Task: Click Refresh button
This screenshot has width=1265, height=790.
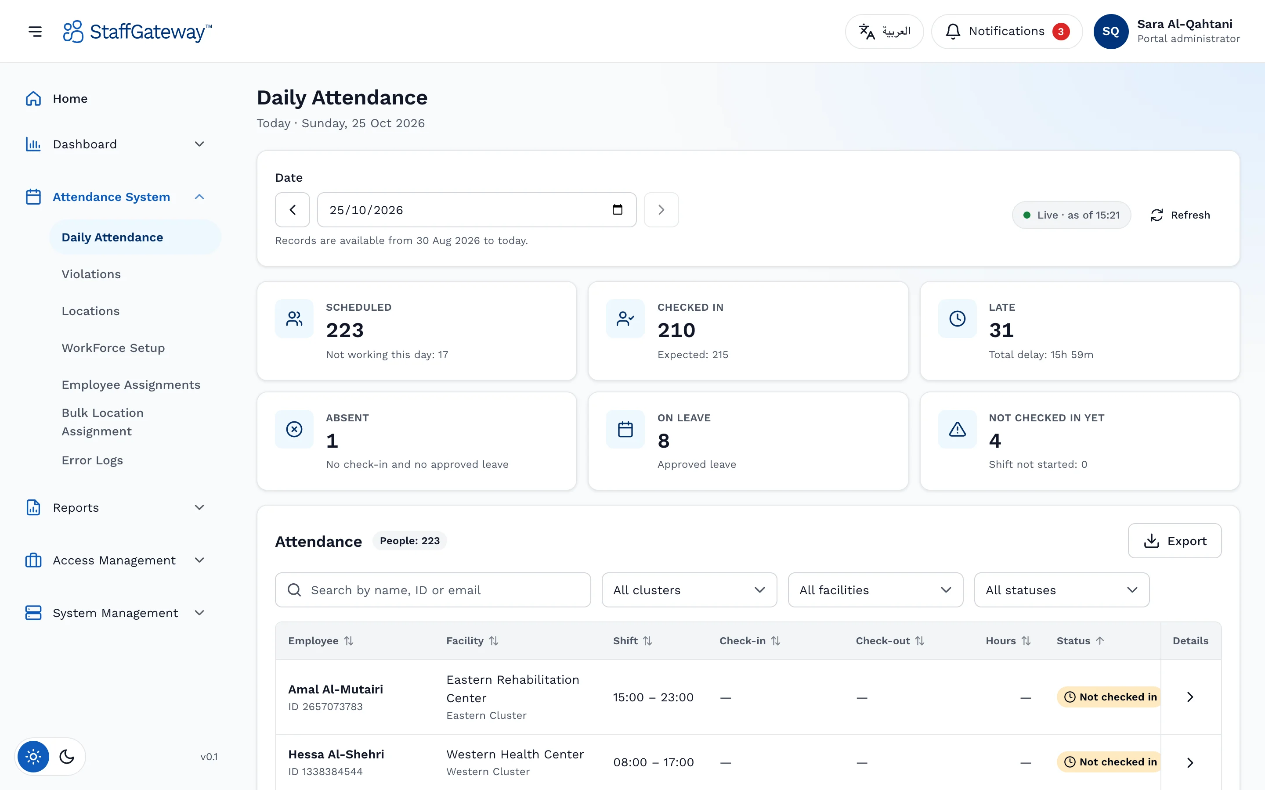Action: 1180,215
